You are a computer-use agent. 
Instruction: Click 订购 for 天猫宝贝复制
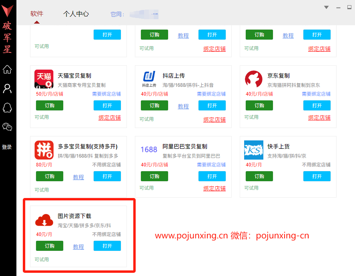50,106
